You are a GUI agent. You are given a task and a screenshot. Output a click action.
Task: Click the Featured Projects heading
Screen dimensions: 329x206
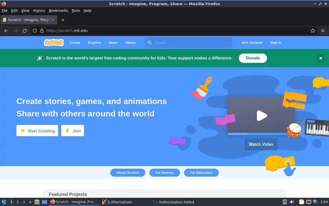pos(68,194)
